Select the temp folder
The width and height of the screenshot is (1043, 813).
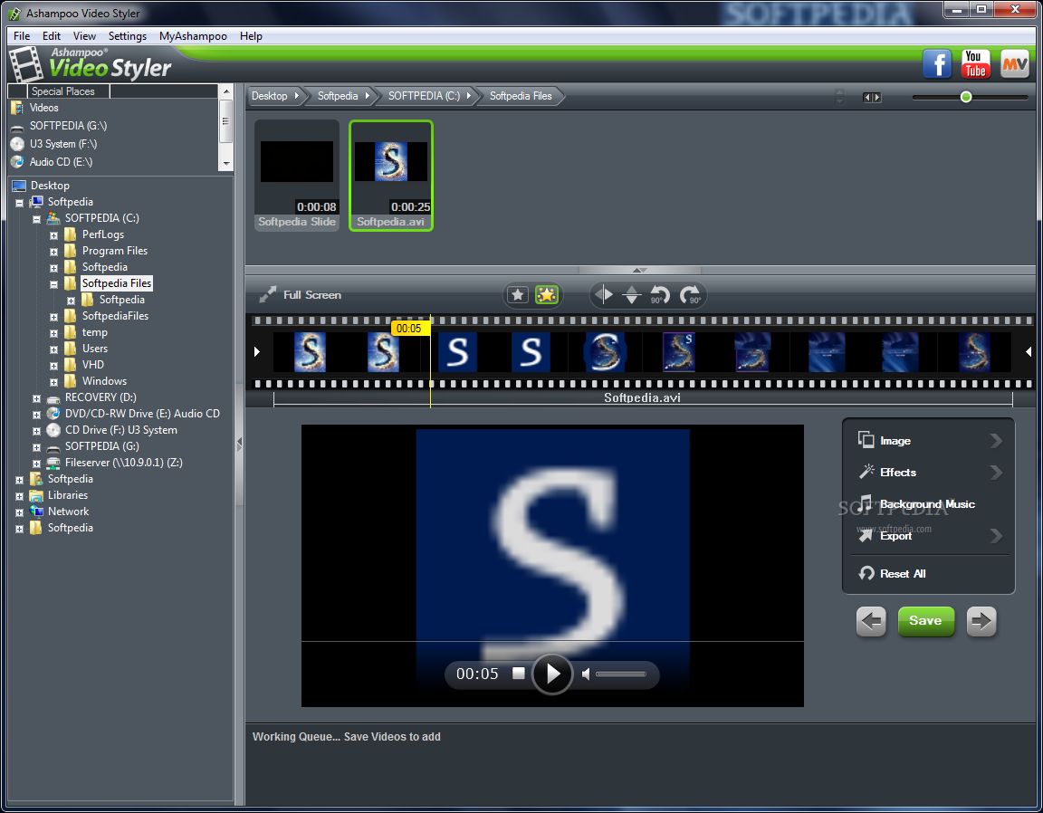[94, 332]
